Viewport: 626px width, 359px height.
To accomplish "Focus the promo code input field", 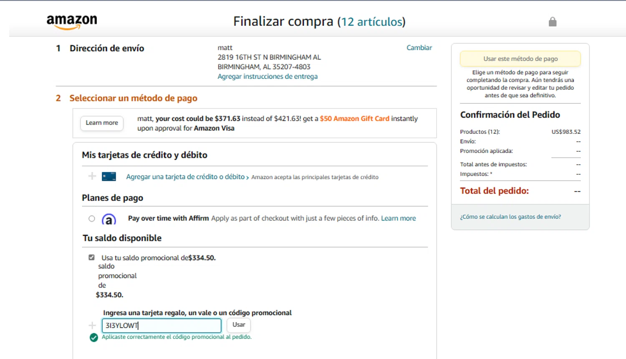I will click(162, 326).
